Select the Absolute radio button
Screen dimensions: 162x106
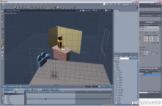(145, 35)
